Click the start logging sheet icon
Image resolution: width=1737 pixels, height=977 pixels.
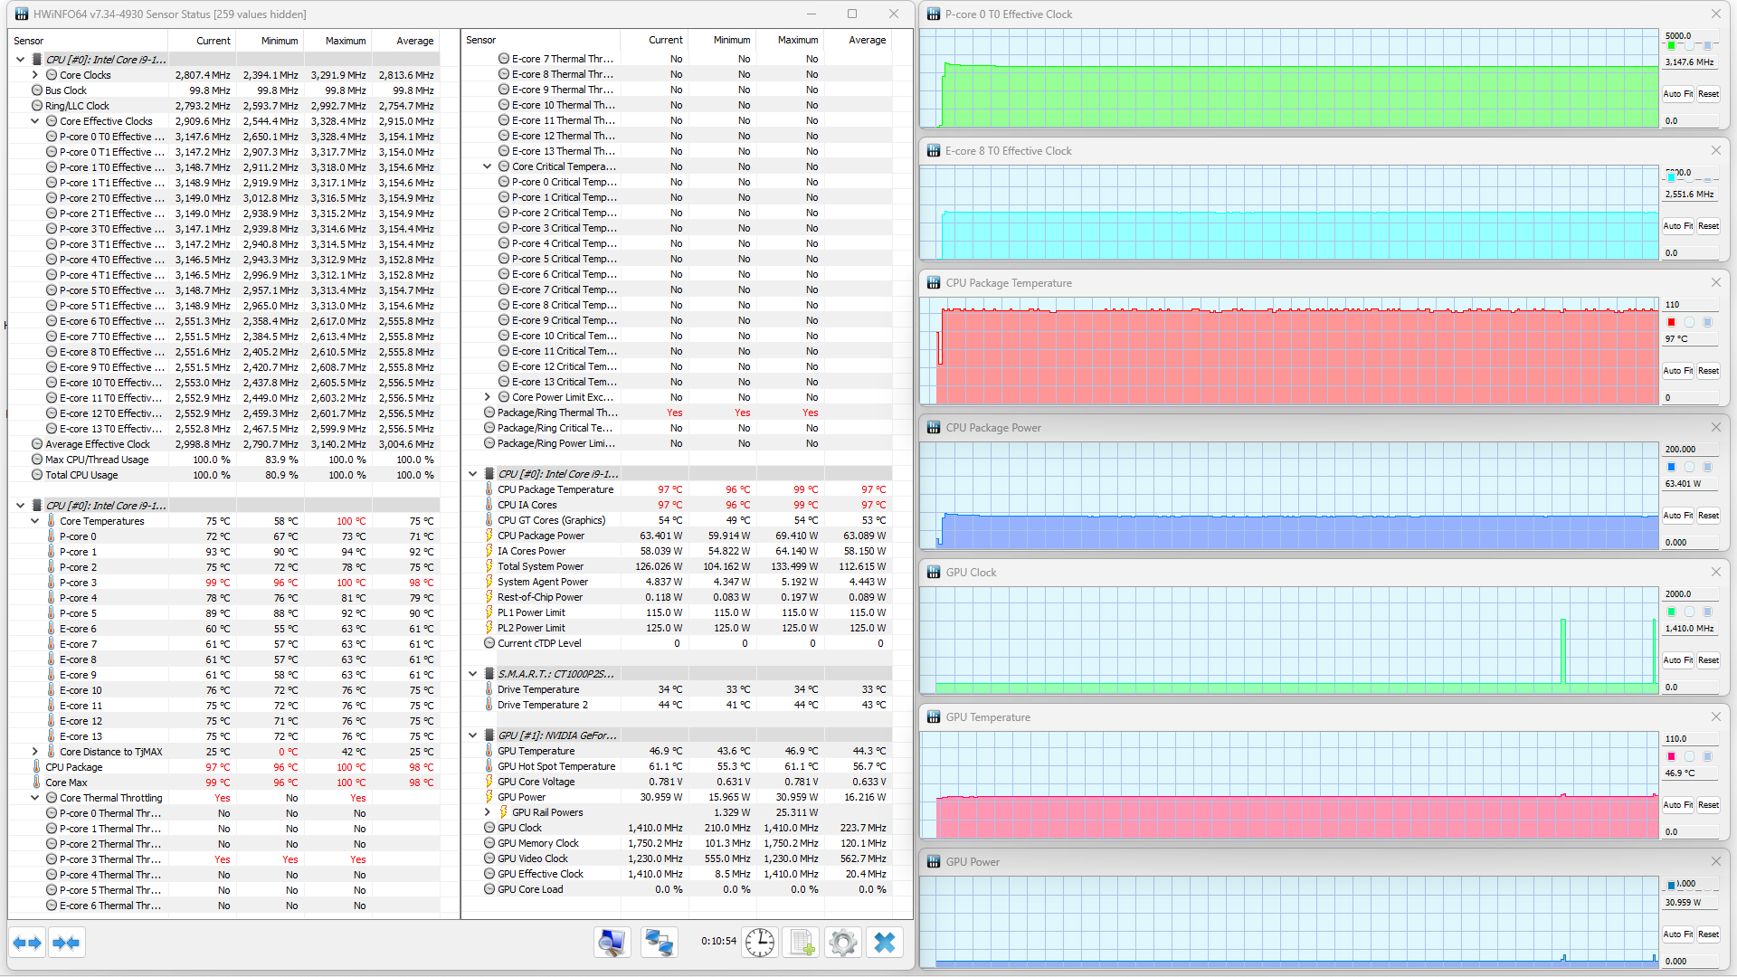coord(802,943)
